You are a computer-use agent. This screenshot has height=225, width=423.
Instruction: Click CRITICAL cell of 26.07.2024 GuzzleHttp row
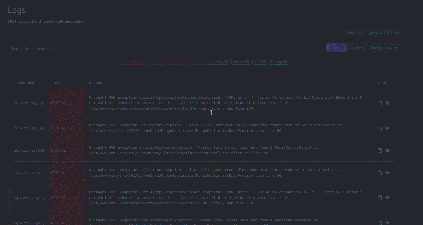click(x=67, y=103)
